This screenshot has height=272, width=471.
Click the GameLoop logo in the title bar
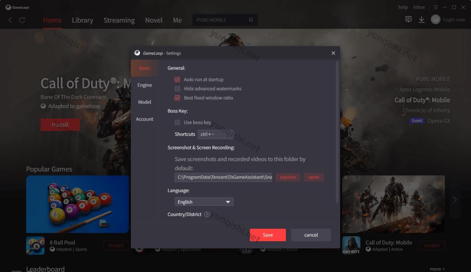(17, 7)
